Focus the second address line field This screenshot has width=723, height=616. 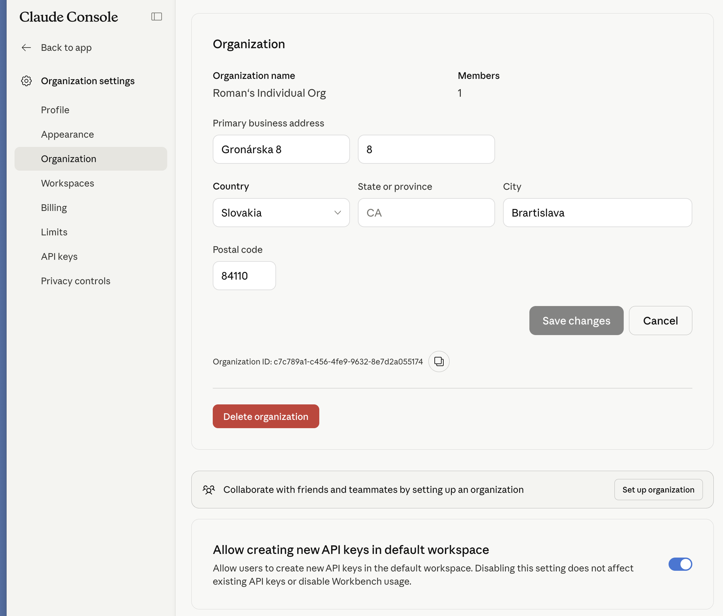(x=426, y=150)
